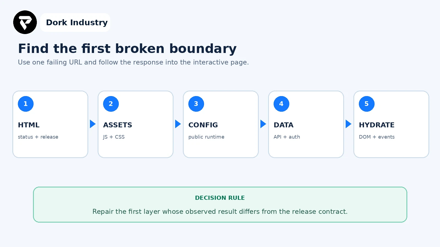
Task: Select the number 2 step circle
Action: click(x=111, y=104)
